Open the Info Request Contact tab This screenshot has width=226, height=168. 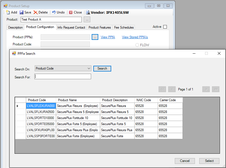71,27
